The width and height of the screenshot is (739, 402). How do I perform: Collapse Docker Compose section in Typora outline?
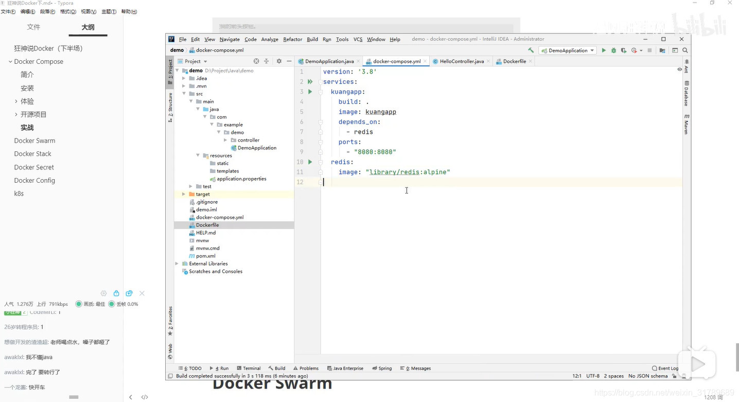coord(10,62)
